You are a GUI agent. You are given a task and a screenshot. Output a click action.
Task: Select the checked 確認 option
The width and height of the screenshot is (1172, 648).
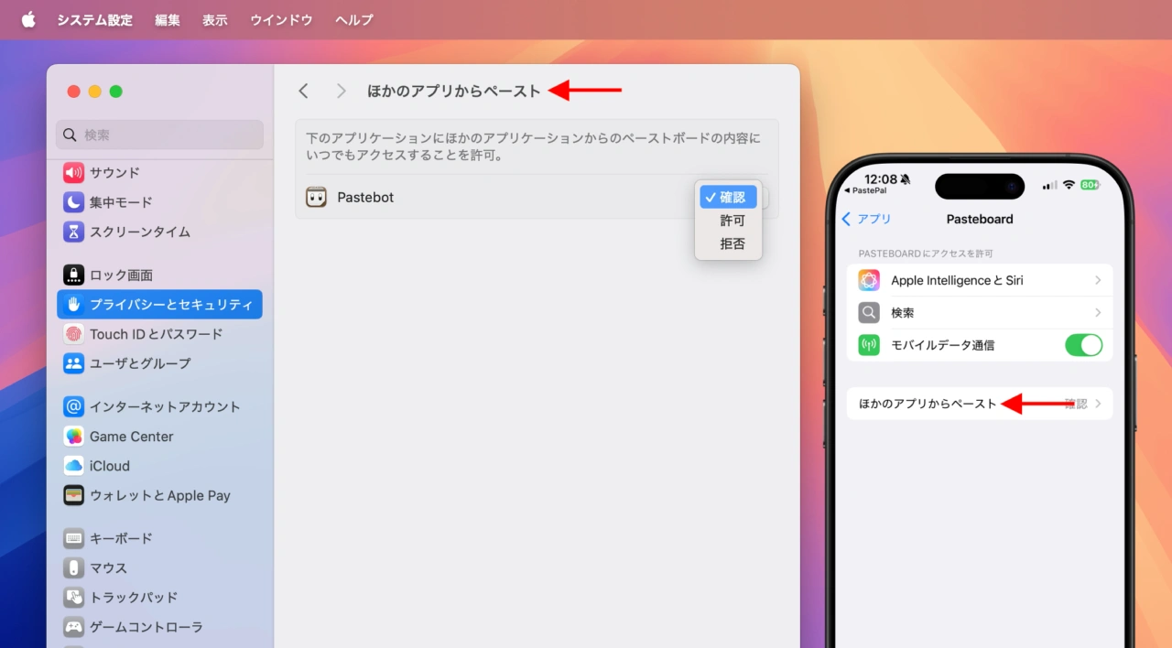point(729,197)
